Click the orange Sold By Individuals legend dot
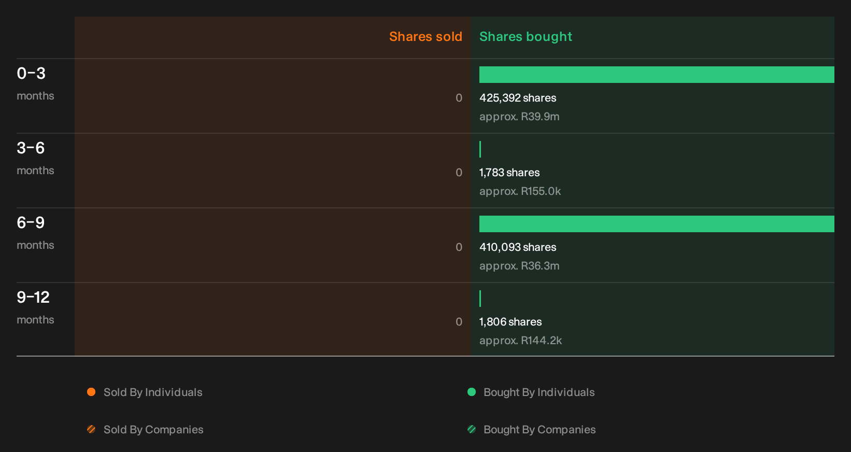The image size is (851, 452). click(x=91, y=392)
